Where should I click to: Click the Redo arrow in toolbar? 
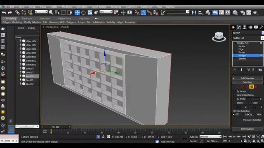(10, 12)
